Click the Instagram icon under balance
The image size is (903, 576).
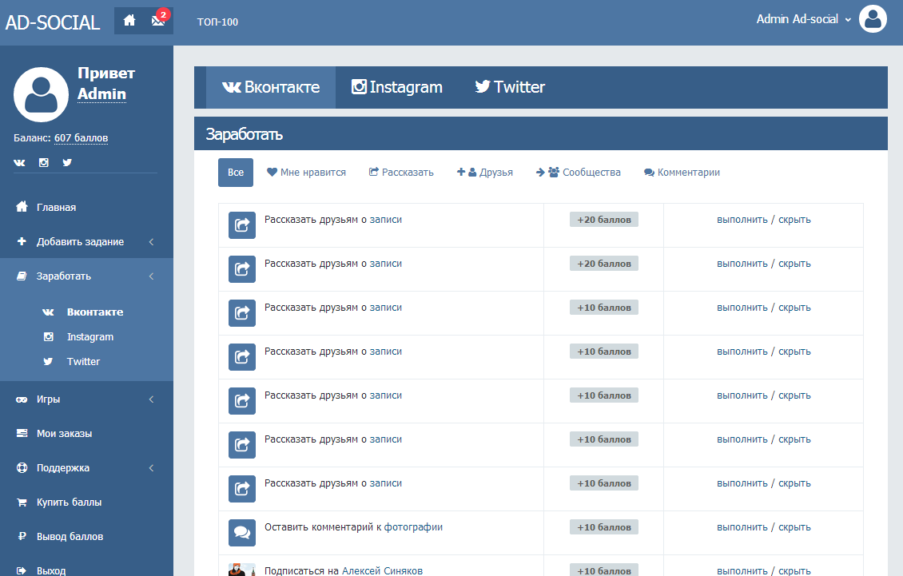click(x=43, y=162)
